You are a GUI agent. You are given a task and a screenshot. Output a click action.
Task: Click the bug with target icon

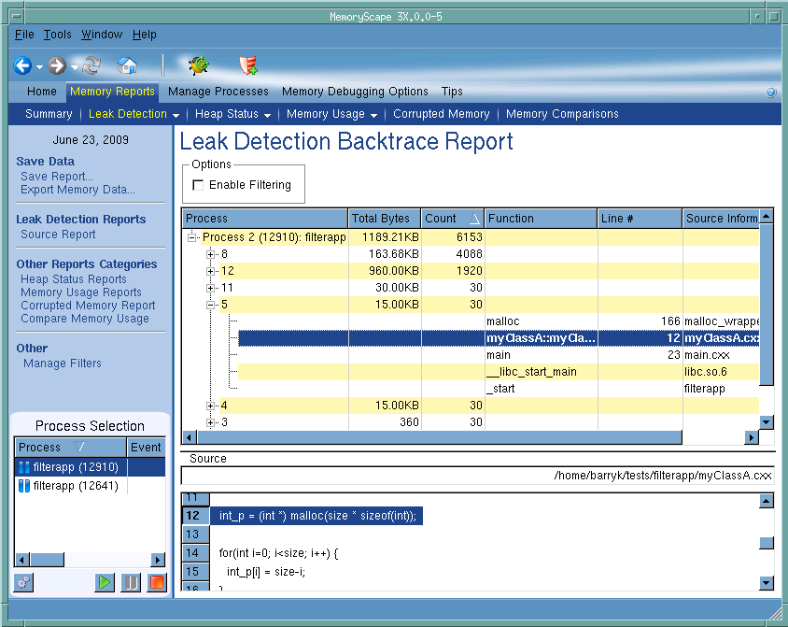198,65
